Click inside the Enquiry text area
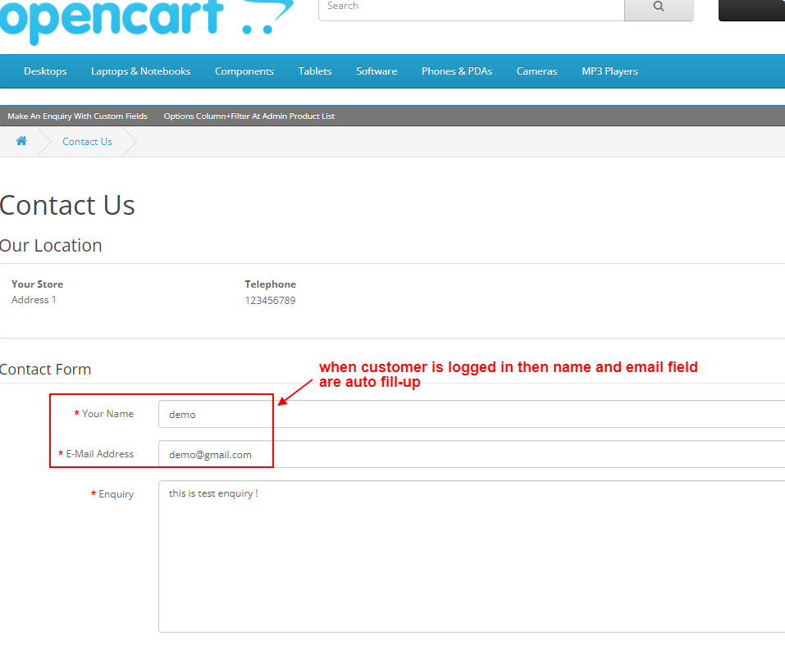The height and width of the screenshot is (645, 785). pos(472,556)
